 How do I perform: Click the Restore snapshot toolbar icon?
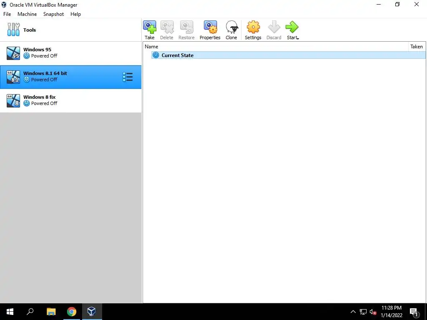pos(186,30)
